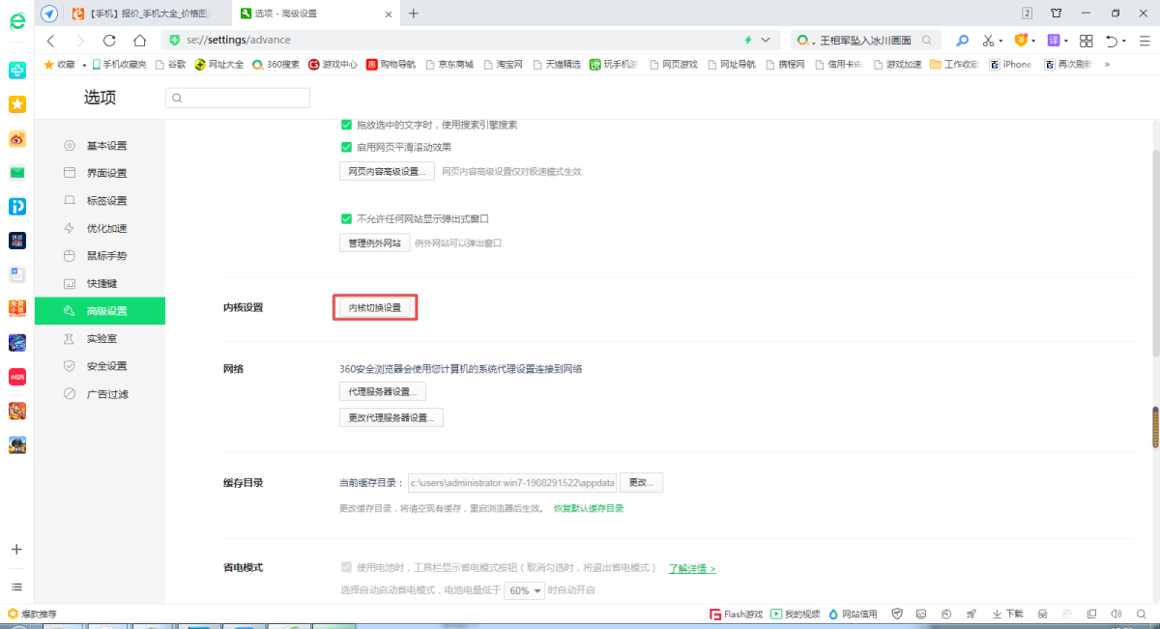Screen dimensions: 1160x629
Task: Click the 更改 cache directory button
Action: point(641,482)
